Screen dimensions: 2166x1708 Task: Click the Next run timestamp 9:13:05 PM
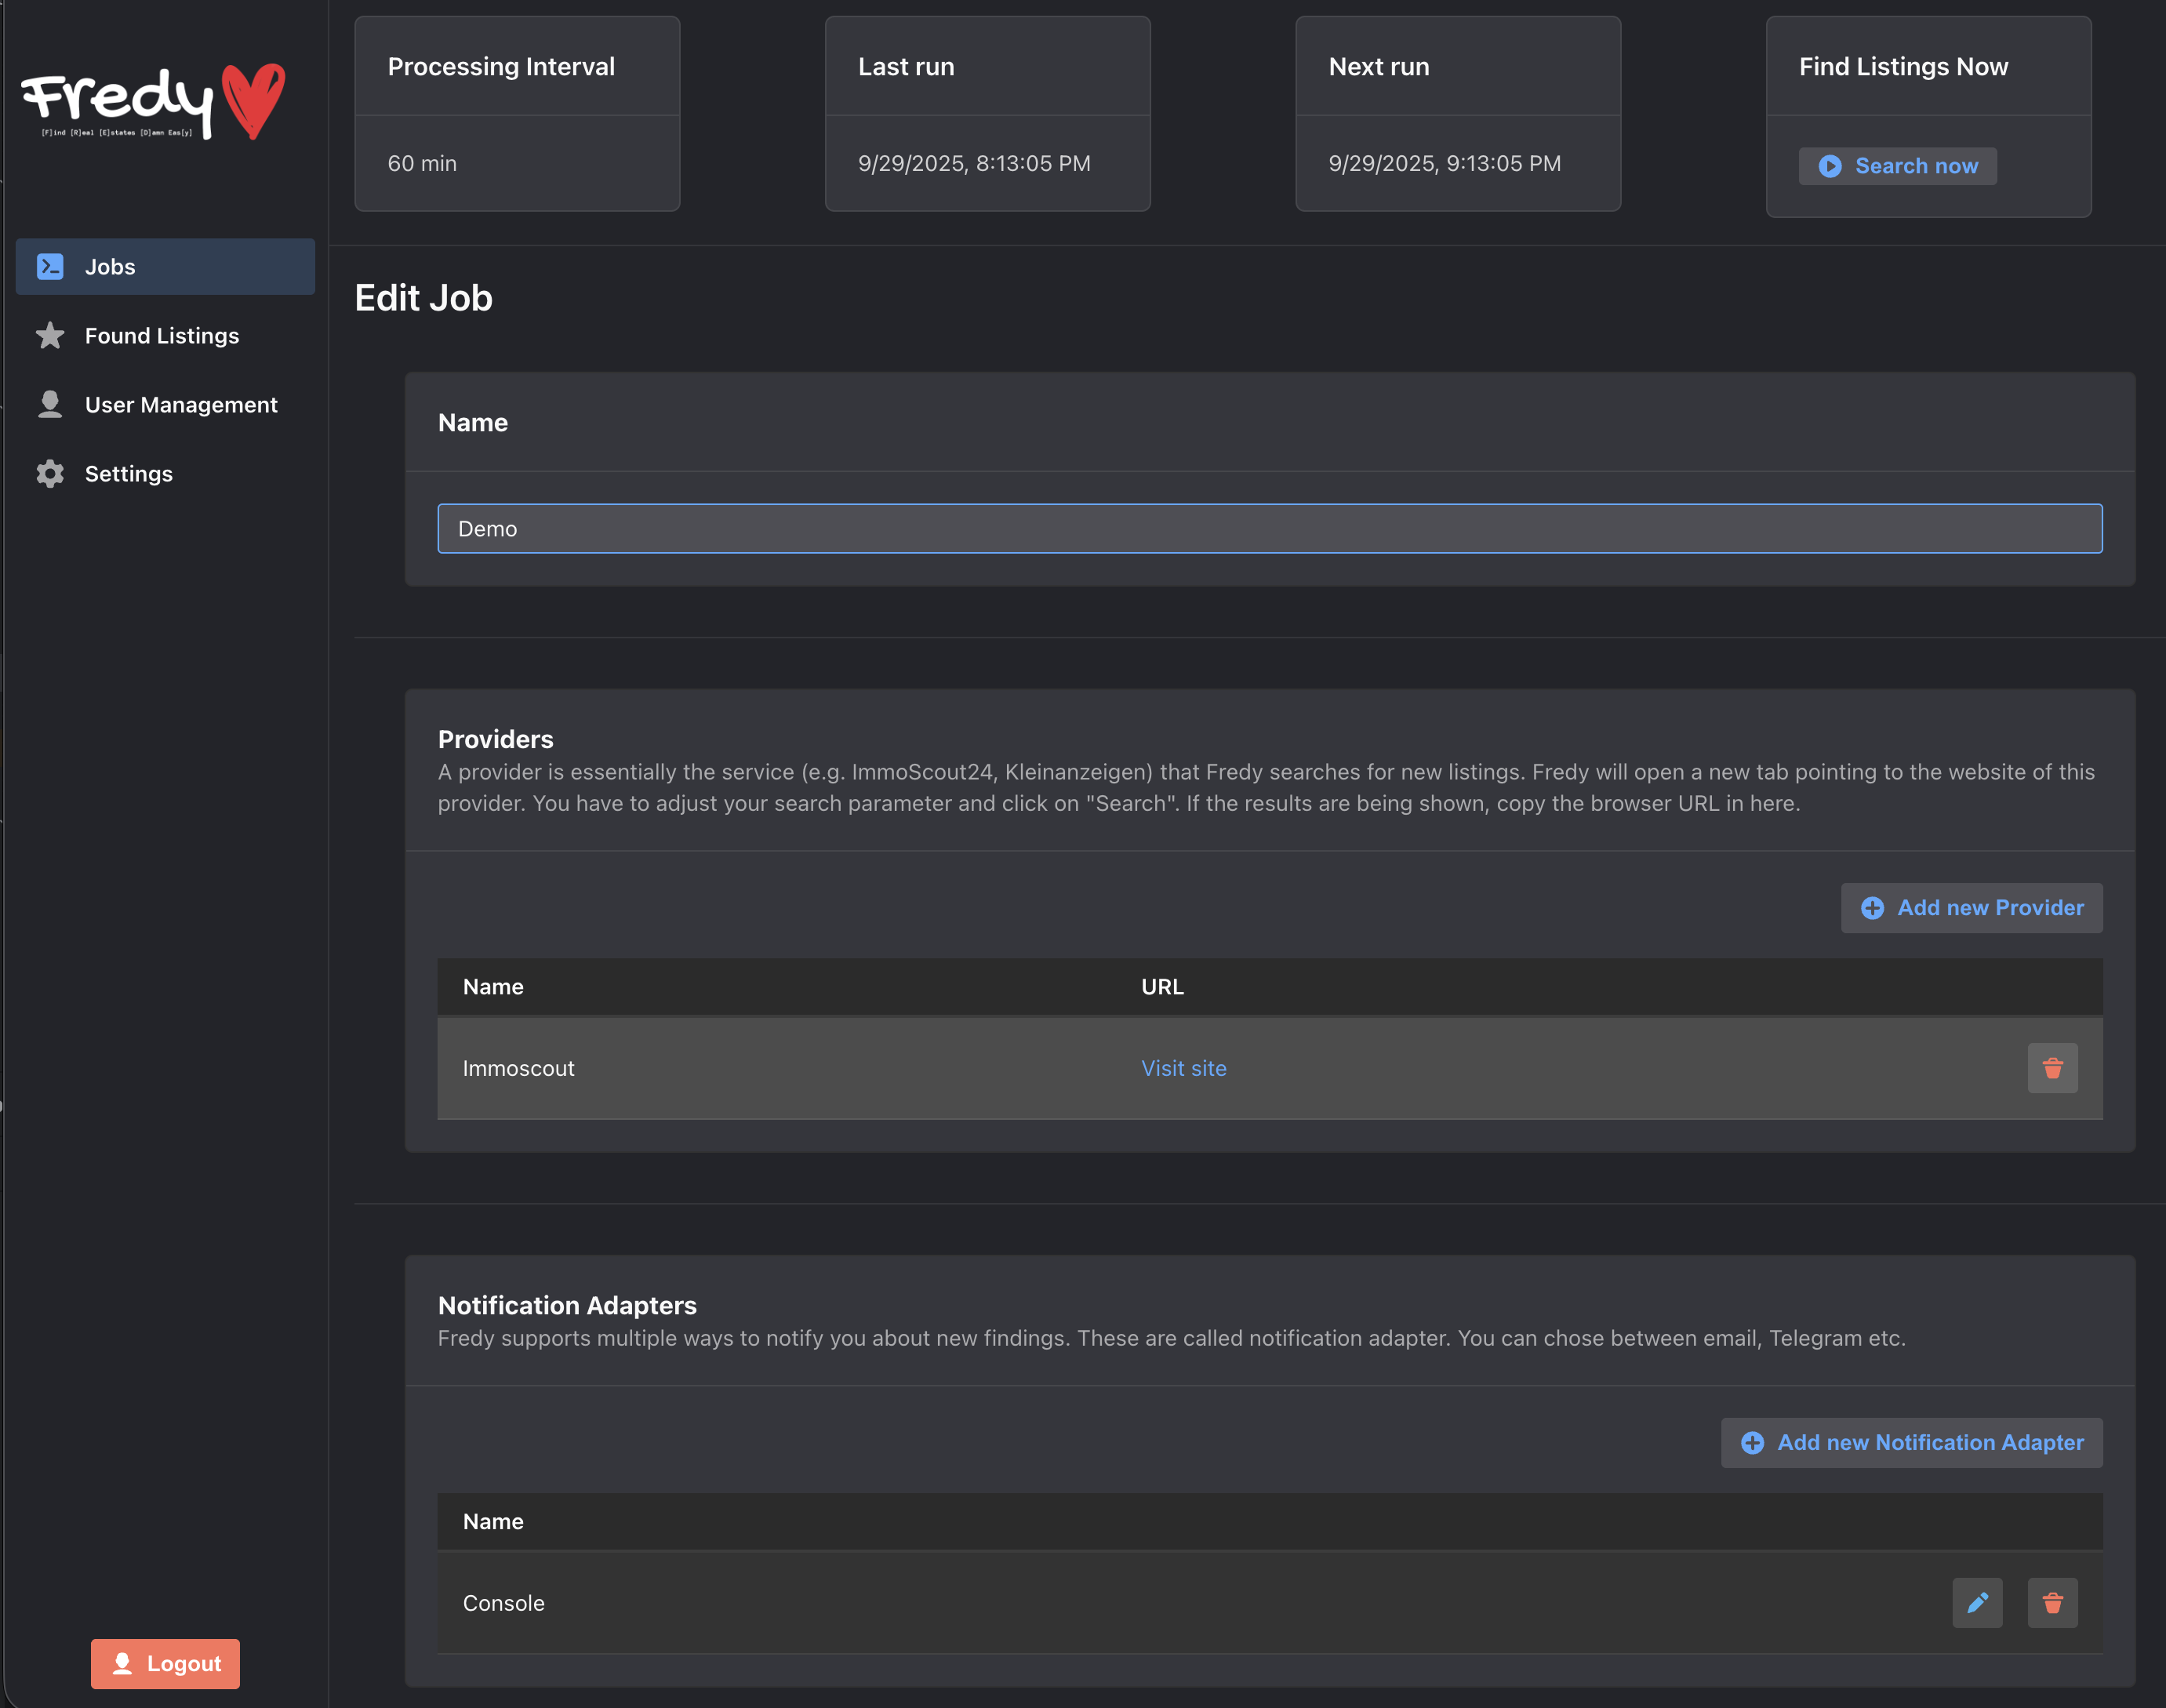(x=1445, y=164)
